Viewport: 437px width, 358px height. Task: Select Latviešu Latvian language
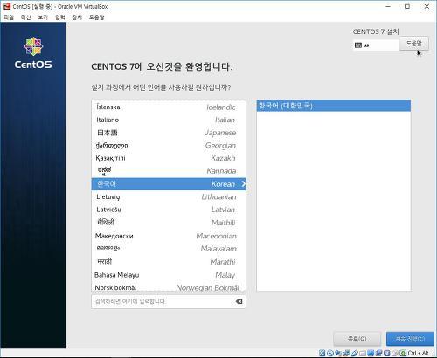point(169,210)
